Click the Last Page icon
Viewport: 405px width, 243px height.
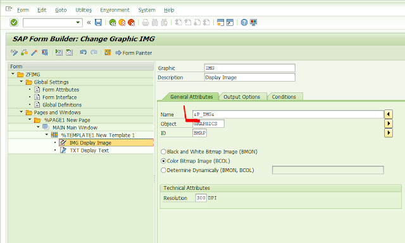point(206,23)
